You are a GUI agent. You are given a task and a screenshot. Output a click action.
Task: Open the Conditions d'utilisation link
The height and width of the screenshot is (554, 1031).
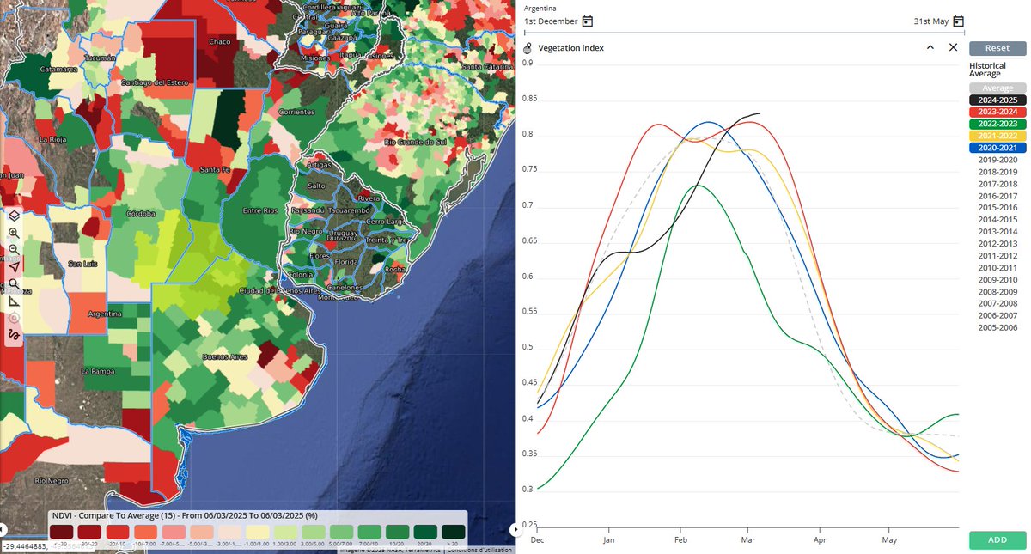481,551
